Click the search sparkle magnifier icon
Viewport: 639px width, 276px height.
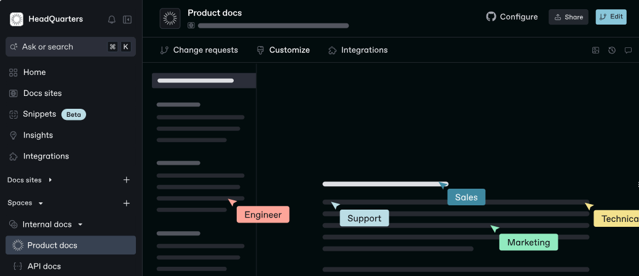(14, 47)
